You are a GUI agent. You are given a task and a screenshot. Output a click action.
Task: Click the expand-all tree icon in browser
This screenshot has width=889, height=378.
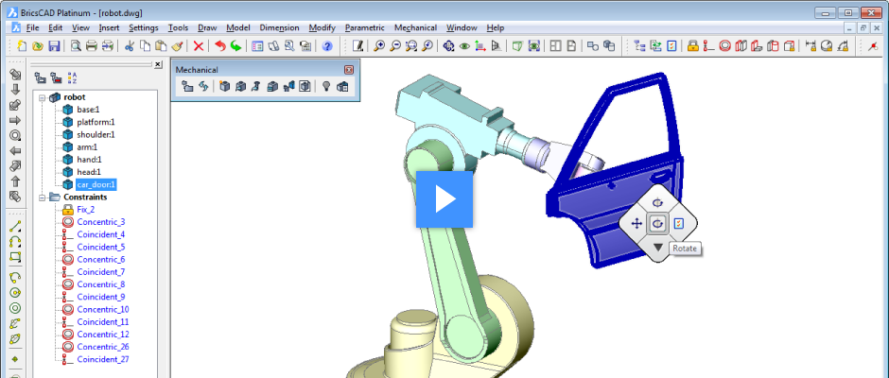pos(40,77)
